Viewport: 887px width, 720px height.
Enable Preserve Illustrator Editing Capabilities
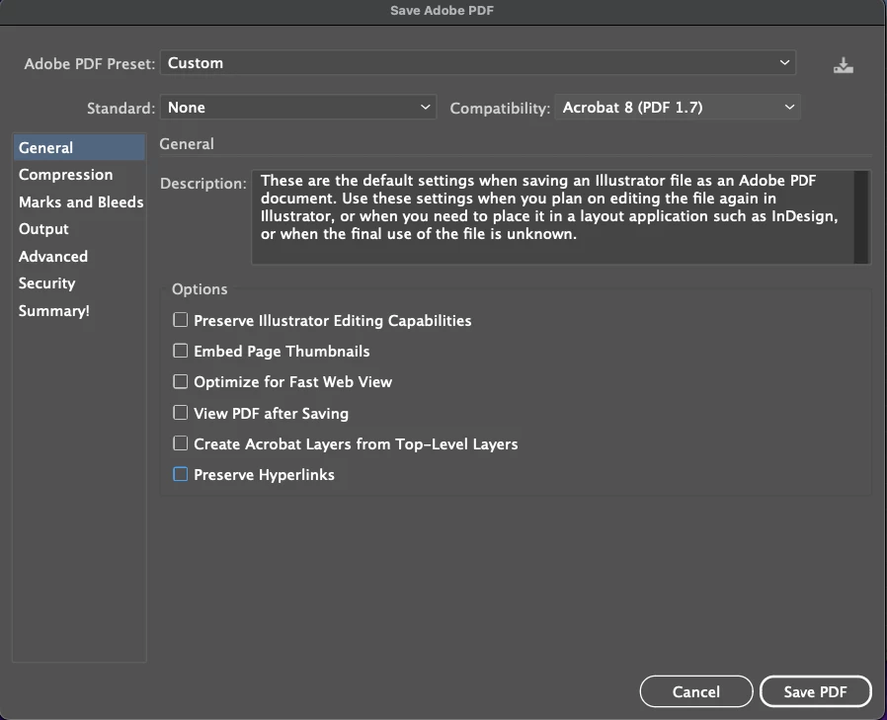pos(181,320)
